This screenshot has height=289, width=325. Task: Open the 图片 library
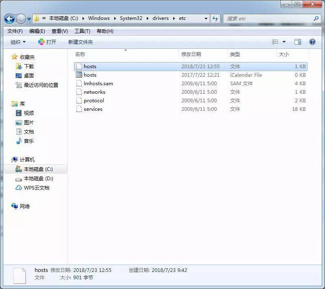click(x=25, y=123)
